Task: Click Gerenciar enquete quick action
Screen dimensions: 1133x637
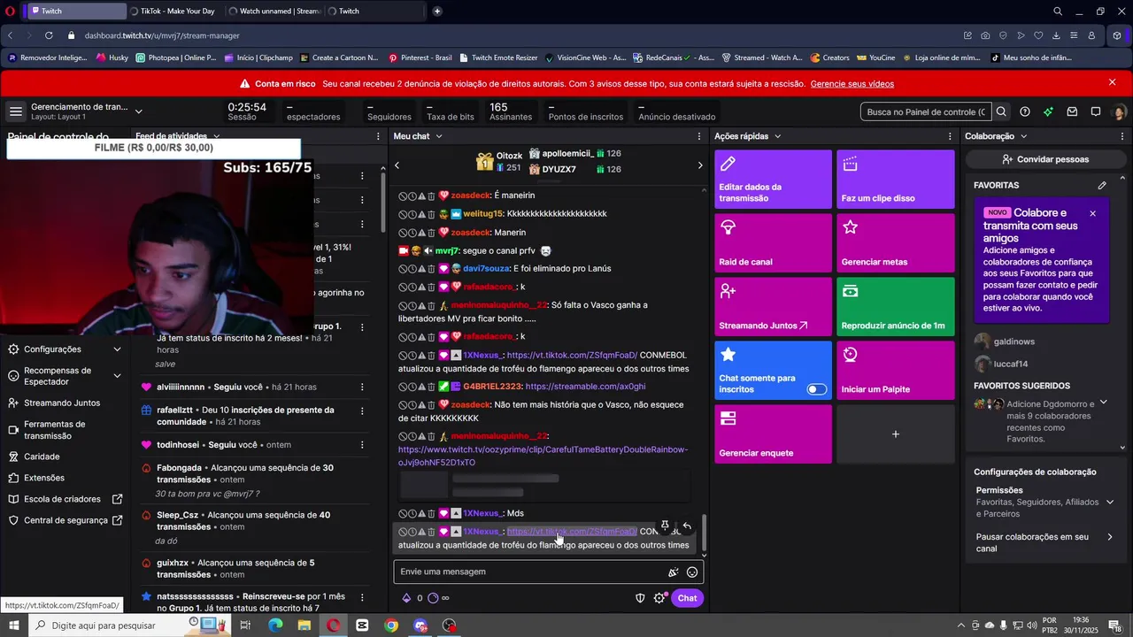Action: point(773,434)
